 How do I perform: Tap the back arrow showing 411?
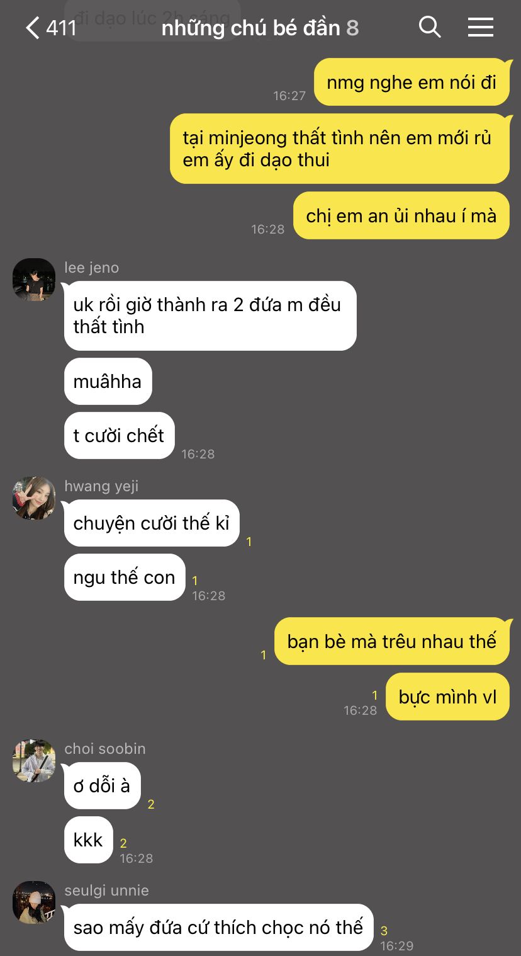50,28
